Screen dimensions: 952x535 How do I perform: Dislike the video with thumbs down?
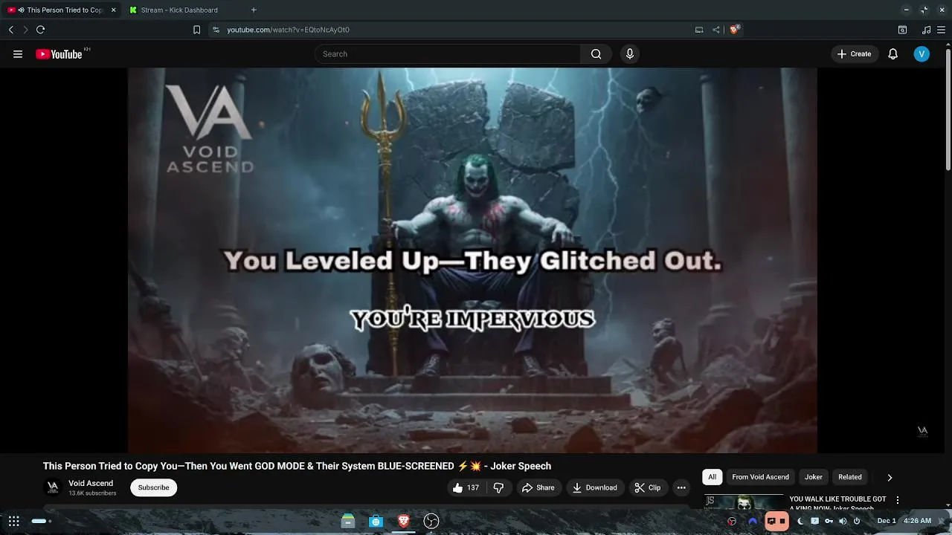498,487
